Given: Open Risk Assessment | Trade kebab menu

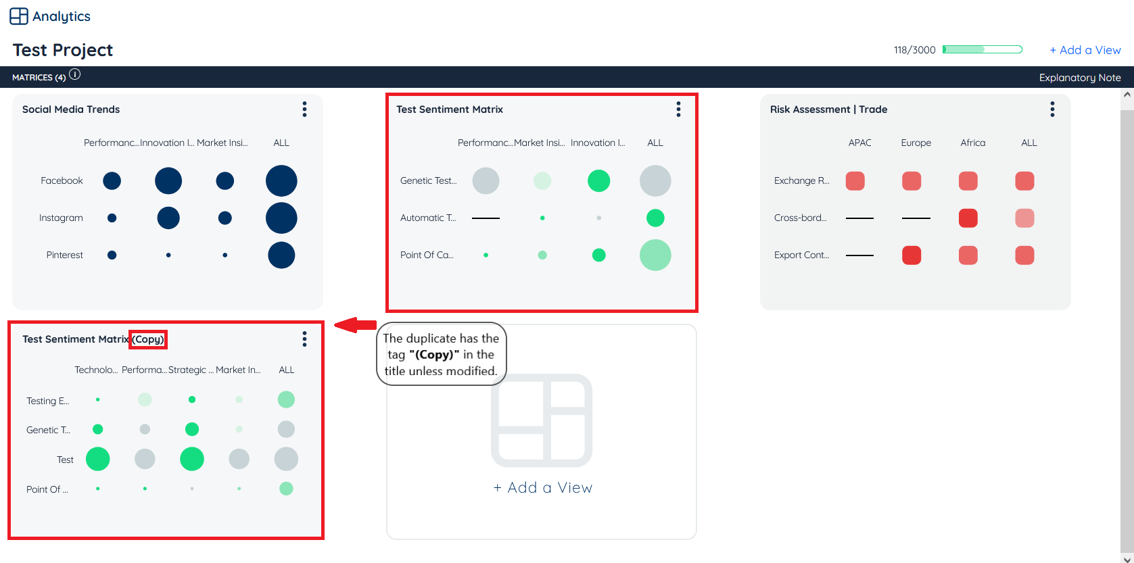Looking at the screenshot, I should click(1052, 109).
